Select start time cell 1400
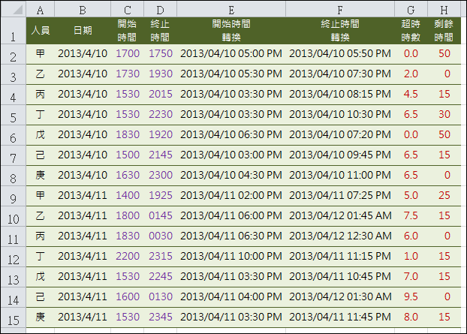This screenshot has width=467, height=334. click(x=127, y=196)
